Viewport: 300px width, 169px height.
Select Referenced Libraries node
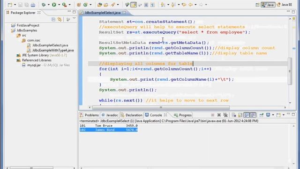37,60
